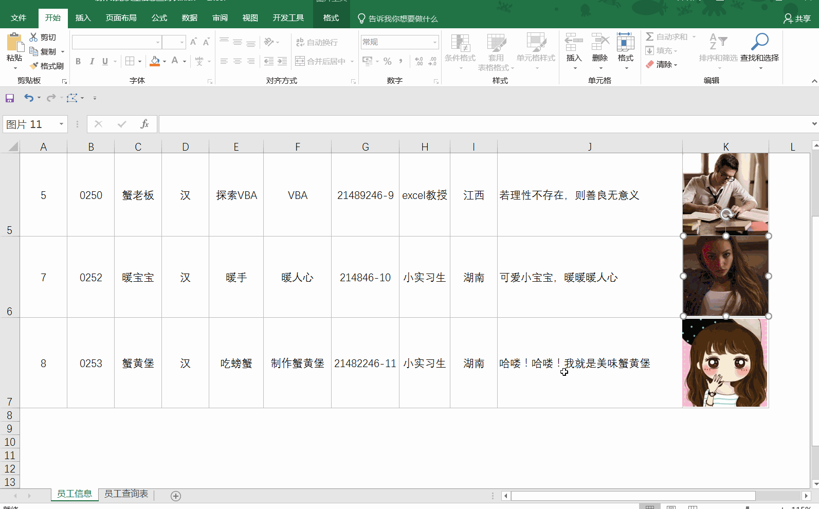Click the Conditional Formatting (条件格式) icon
Screen dimensions: 819x509
tap(460, 43)
